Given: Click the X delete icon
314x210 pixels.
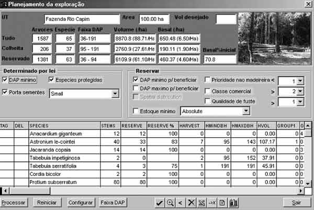Looking at the screenshot, I should coord(191,202).
